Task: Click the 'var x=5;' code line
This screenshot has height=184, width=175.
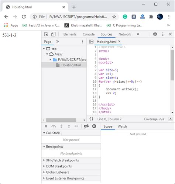Action: coord(106,74)
